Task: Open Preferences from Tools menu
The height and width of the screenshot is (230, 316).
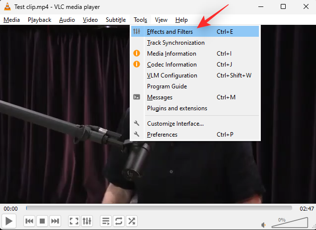Action: [195, 135]
